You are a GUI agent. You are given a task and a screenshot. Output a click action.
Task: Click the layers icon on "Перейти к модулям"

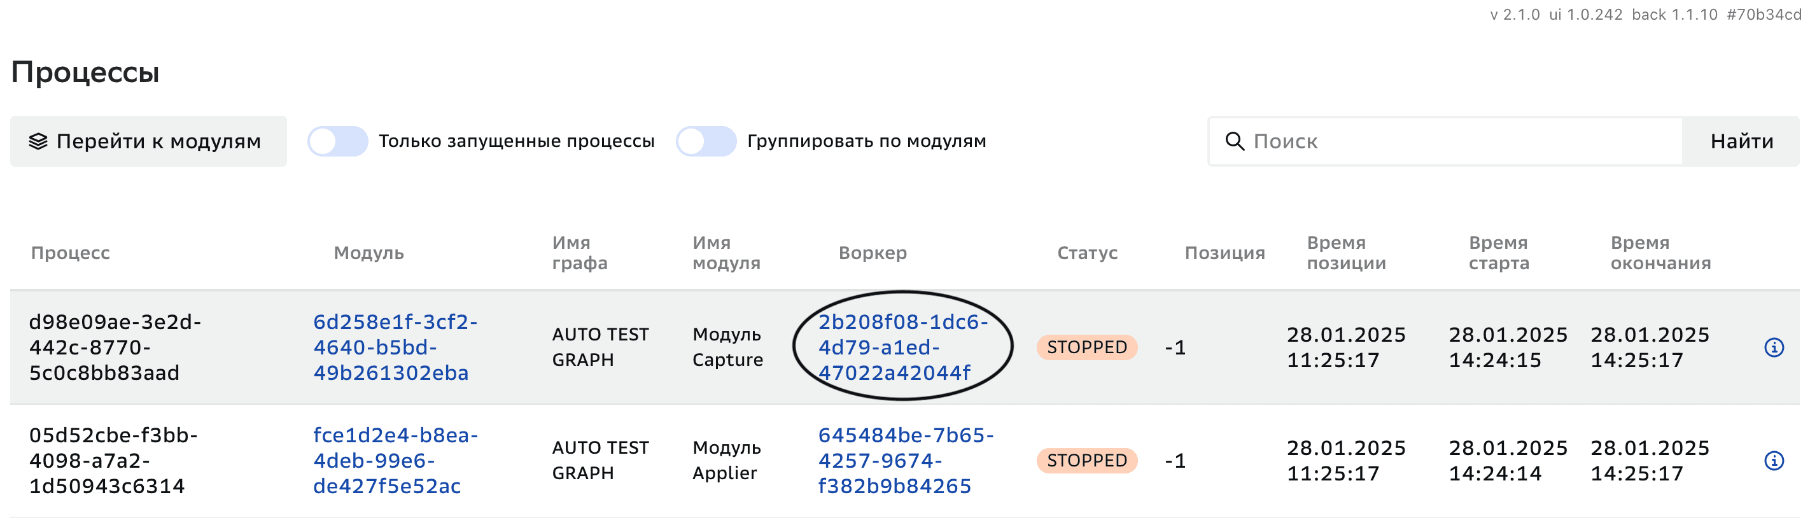tap(39, 141)
